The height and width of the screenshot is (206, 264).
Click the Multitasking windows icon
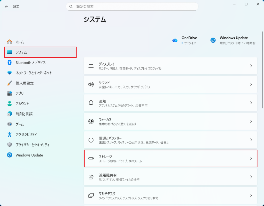pyautogui.click(x=91, y=195)
